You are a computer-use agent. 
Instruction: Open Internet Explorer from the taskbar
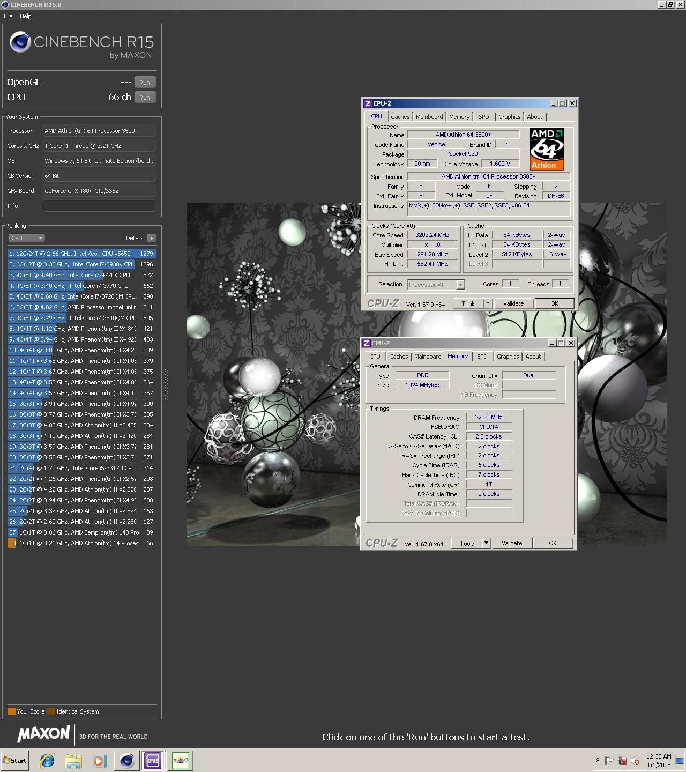(47, 760)
